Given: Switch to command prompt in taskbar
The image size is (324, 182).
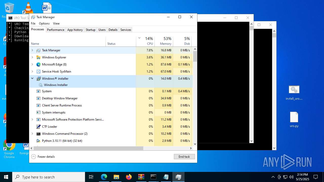Looking at the screenshot, I should [154, 177].
